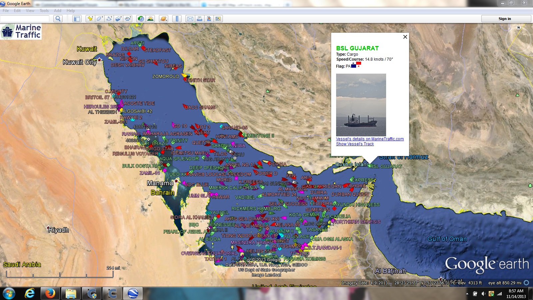Toggle sunlight across landscape icon
The image size is (533, 300).
point(151,19)
